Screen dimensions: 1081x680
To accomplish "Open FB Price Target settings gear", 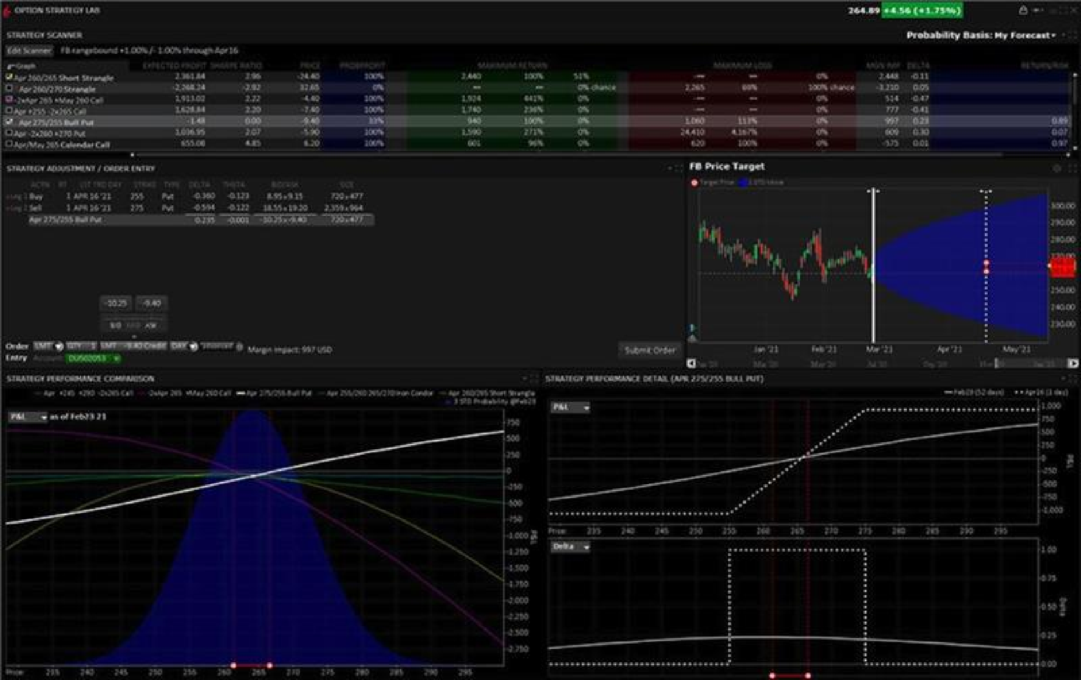I will coord(1057,168).
